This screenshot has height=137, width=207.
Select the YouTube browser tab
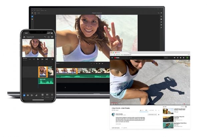tap(121, 53)
